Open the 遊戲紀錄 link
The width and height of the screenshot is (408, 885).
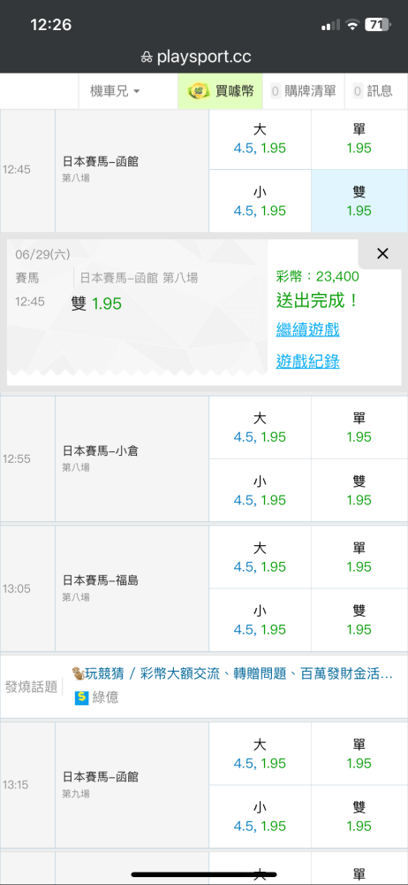pyautogui.click(x=307, y=361)
